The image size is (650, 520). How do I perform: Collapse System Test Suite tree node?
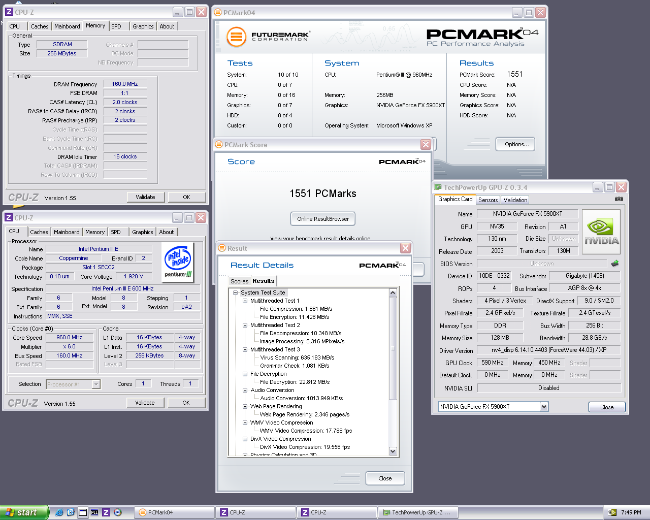click(x=235, y=292)
